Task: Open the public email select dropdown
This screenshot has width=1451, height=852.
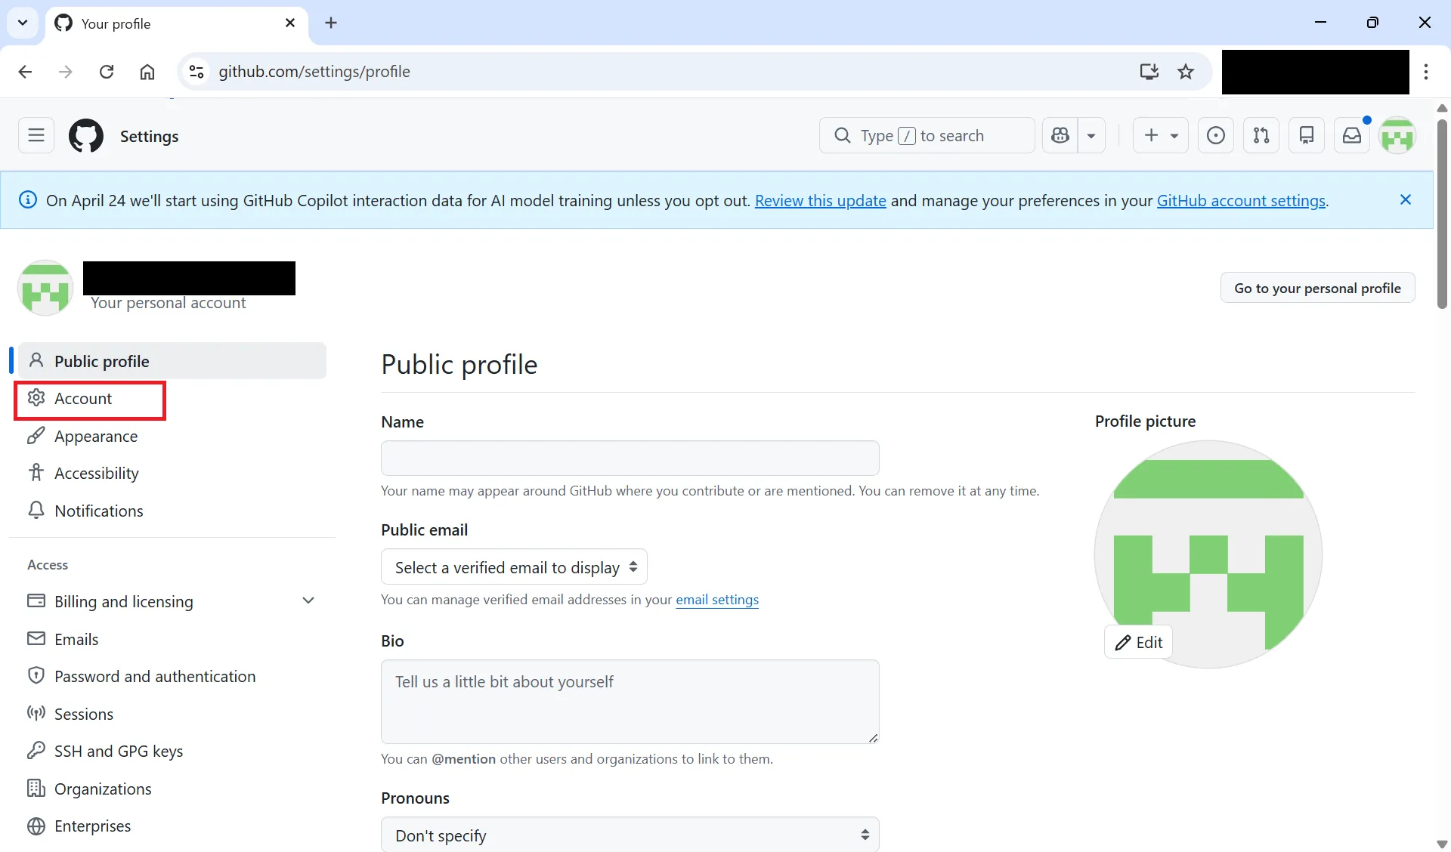Action: pos(514,567)
